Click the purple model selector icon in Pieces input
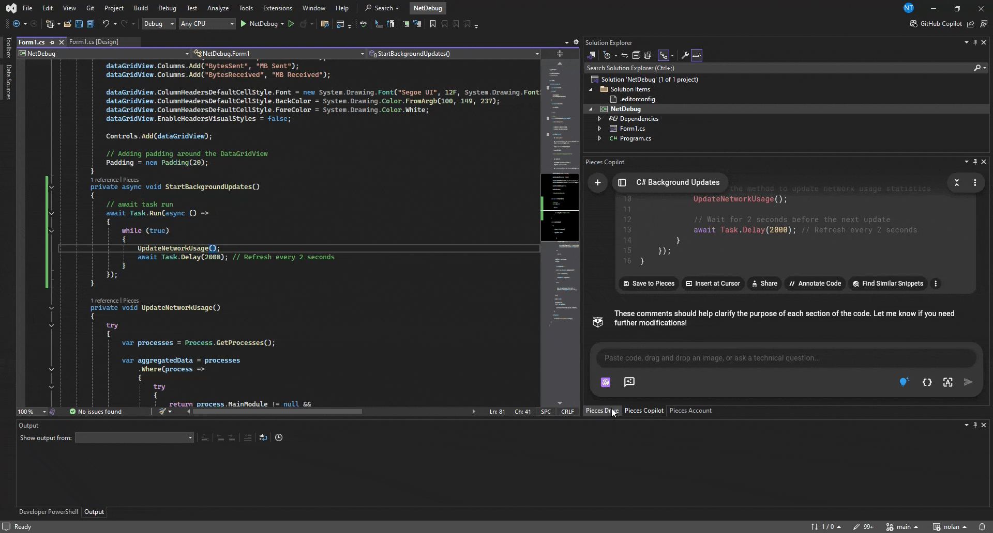 click(x=606, y=382)
